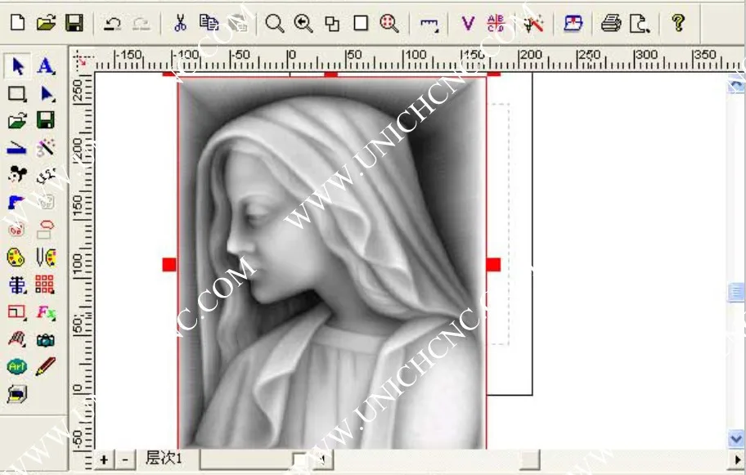Click the camera icon in the toolbox
The image size is (746, 475).
point(46,340)
